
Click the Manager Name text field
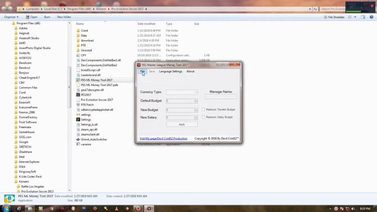221,97
